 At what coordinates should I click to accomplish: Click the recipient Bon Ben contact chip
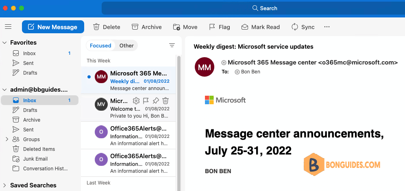click(248, 72)
